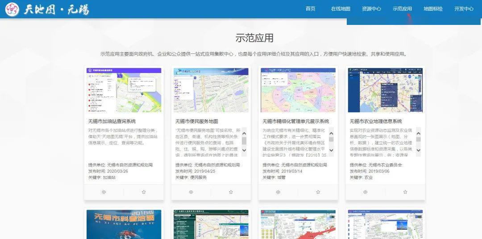Viewport: 482px width, 239px height.
Task: View the 无锡市便民服务地图 card via eye icon
Action: 191,192
